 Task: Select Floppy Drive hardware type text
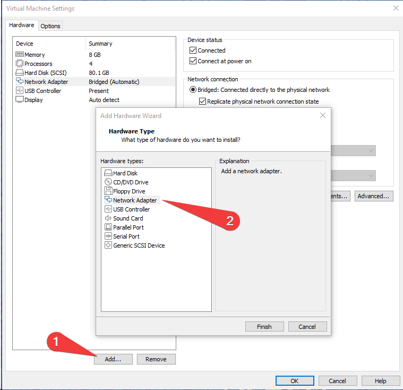click(x=129, y=191)
